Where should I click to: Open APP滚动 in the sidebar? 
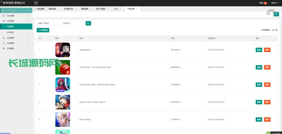coord(10,32)
